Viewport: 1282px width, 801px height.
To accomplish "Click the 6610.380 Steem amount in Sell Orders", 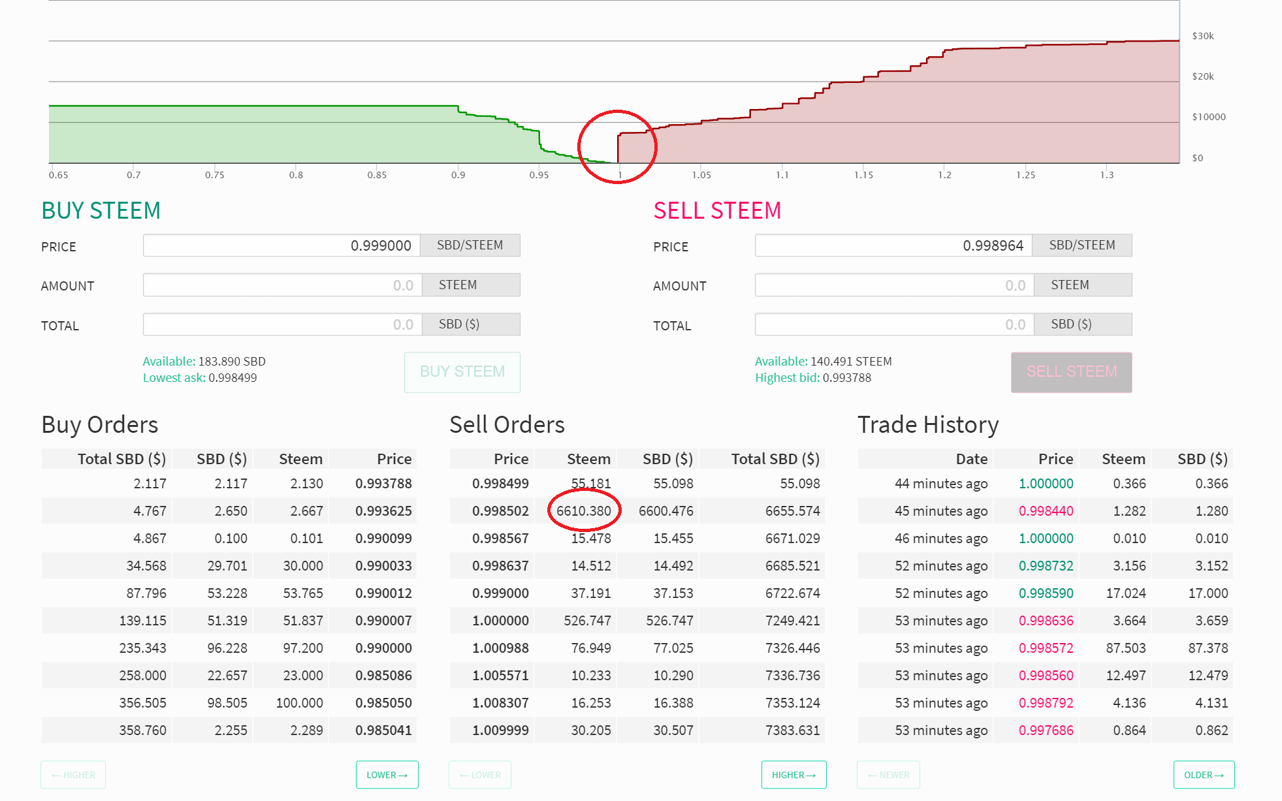I will 584,511.
